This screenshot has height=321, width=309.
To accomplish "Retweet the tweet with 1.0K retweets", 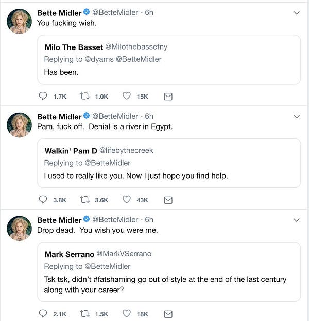I will [x=84, y=96].
